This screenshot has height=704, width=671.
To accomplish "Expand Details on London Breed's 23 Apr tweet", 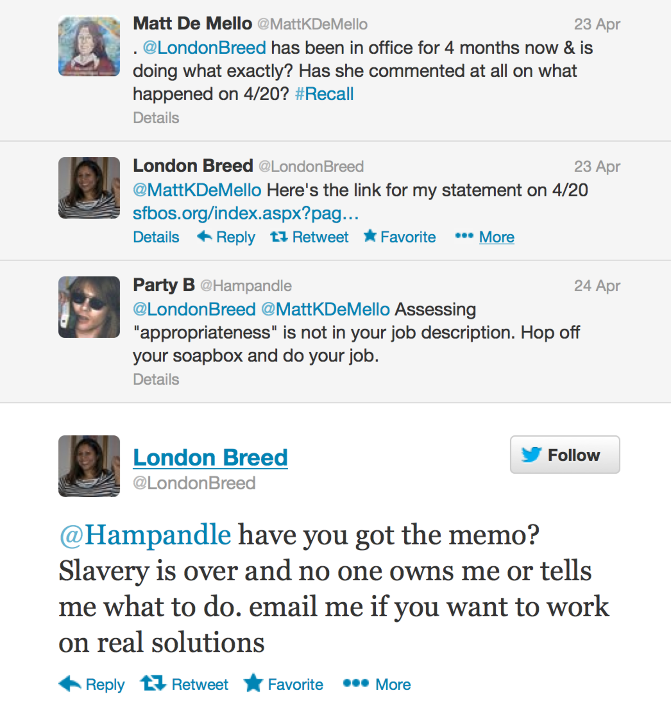I will point(156,237).
